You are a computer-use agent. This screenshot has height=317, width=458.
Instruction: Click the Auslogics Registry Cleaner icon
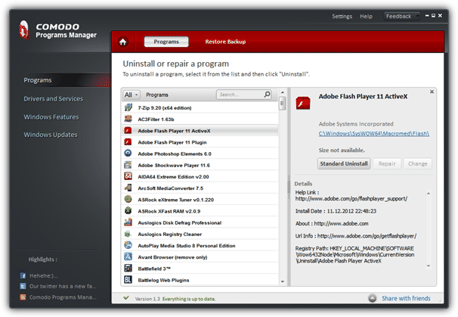pyautogui.click(x=128, y=234)
